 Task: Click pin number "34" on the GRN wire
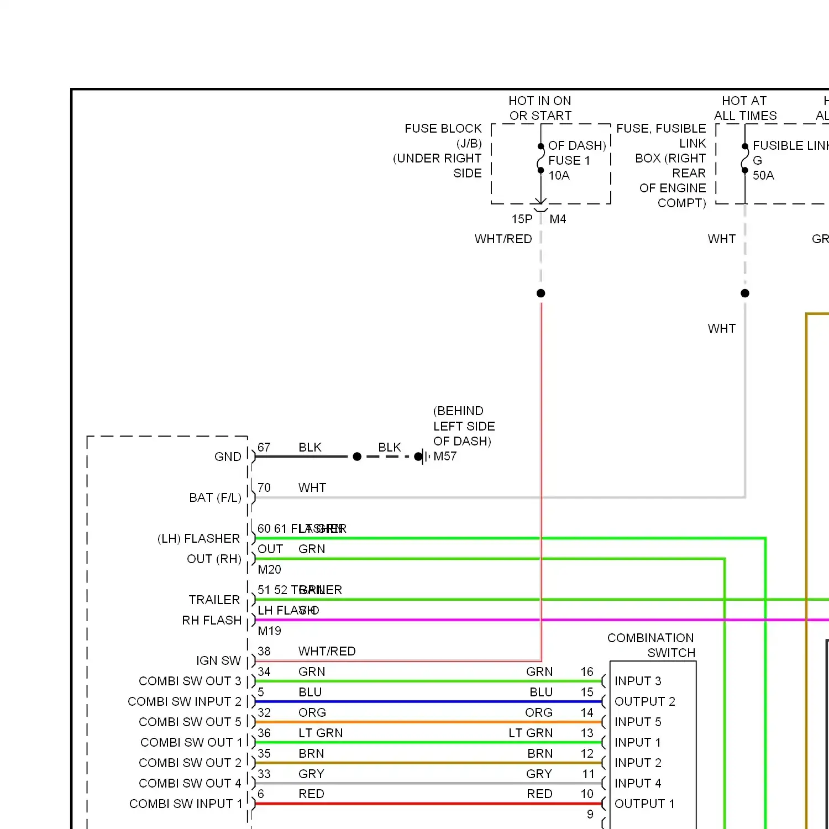click(x=264, y=671)
